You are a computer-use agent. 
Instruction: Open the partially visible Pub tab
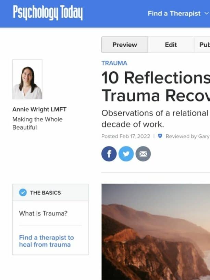pyautogui.click(x=202, y=45)
